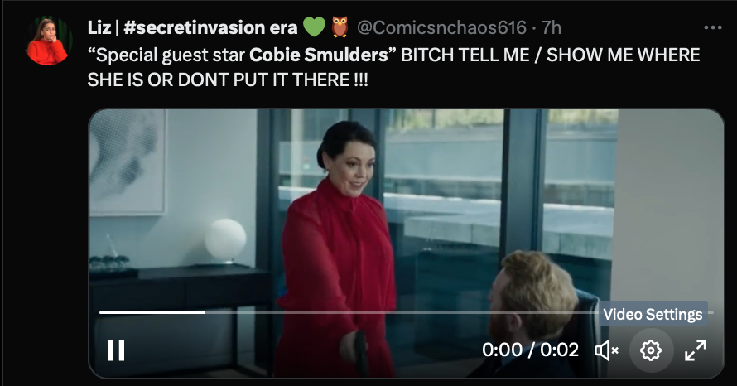Open Liz's profile picture avatar
Image resolution: width=737 pixels, height=386 pixels.
(x=47, y=41)
